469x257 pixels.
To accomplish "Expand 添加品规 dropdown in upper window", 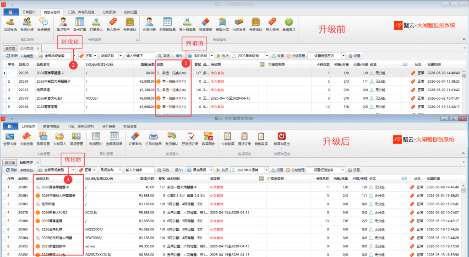I will click(212, 56).
